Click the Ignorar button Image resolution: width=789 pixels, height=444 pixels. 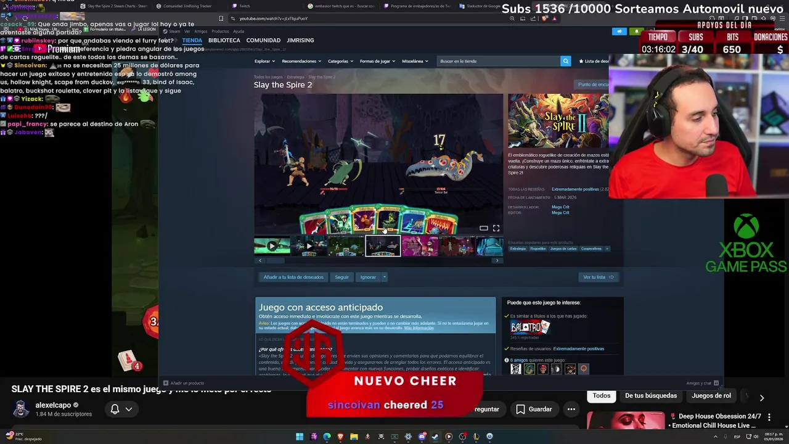(368, 277)
